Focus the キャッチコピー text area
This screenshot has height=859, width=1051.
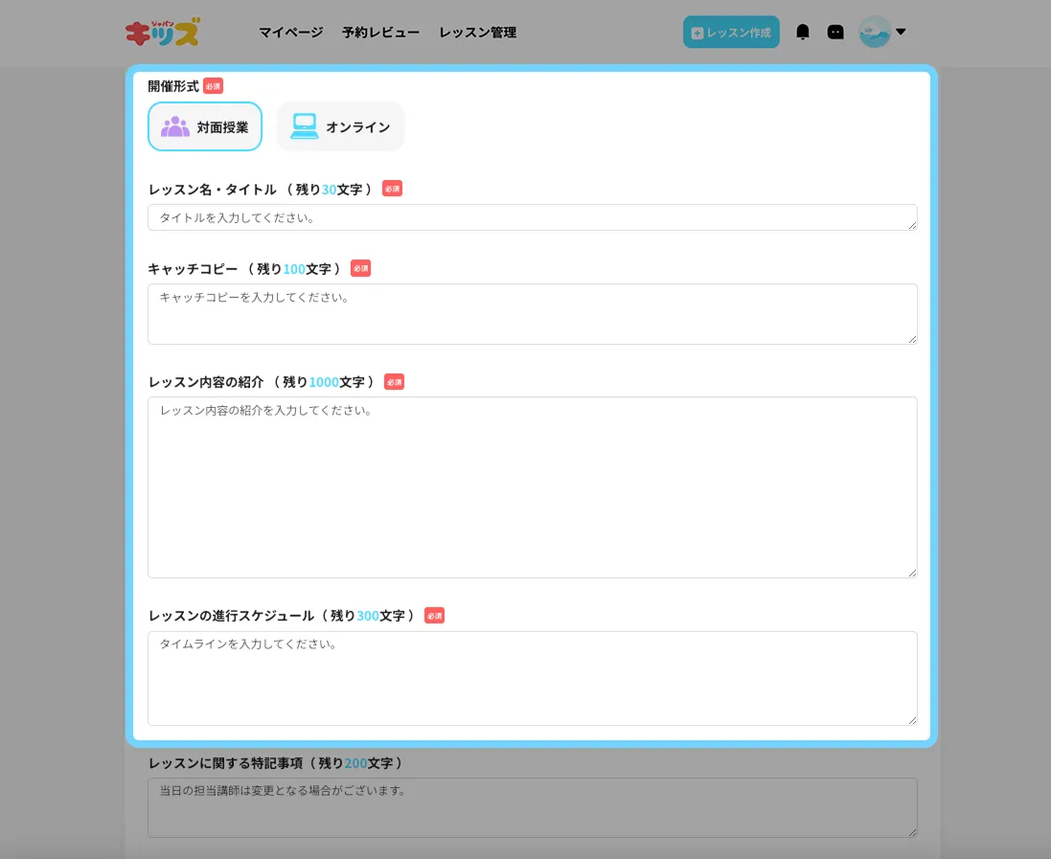532,314
